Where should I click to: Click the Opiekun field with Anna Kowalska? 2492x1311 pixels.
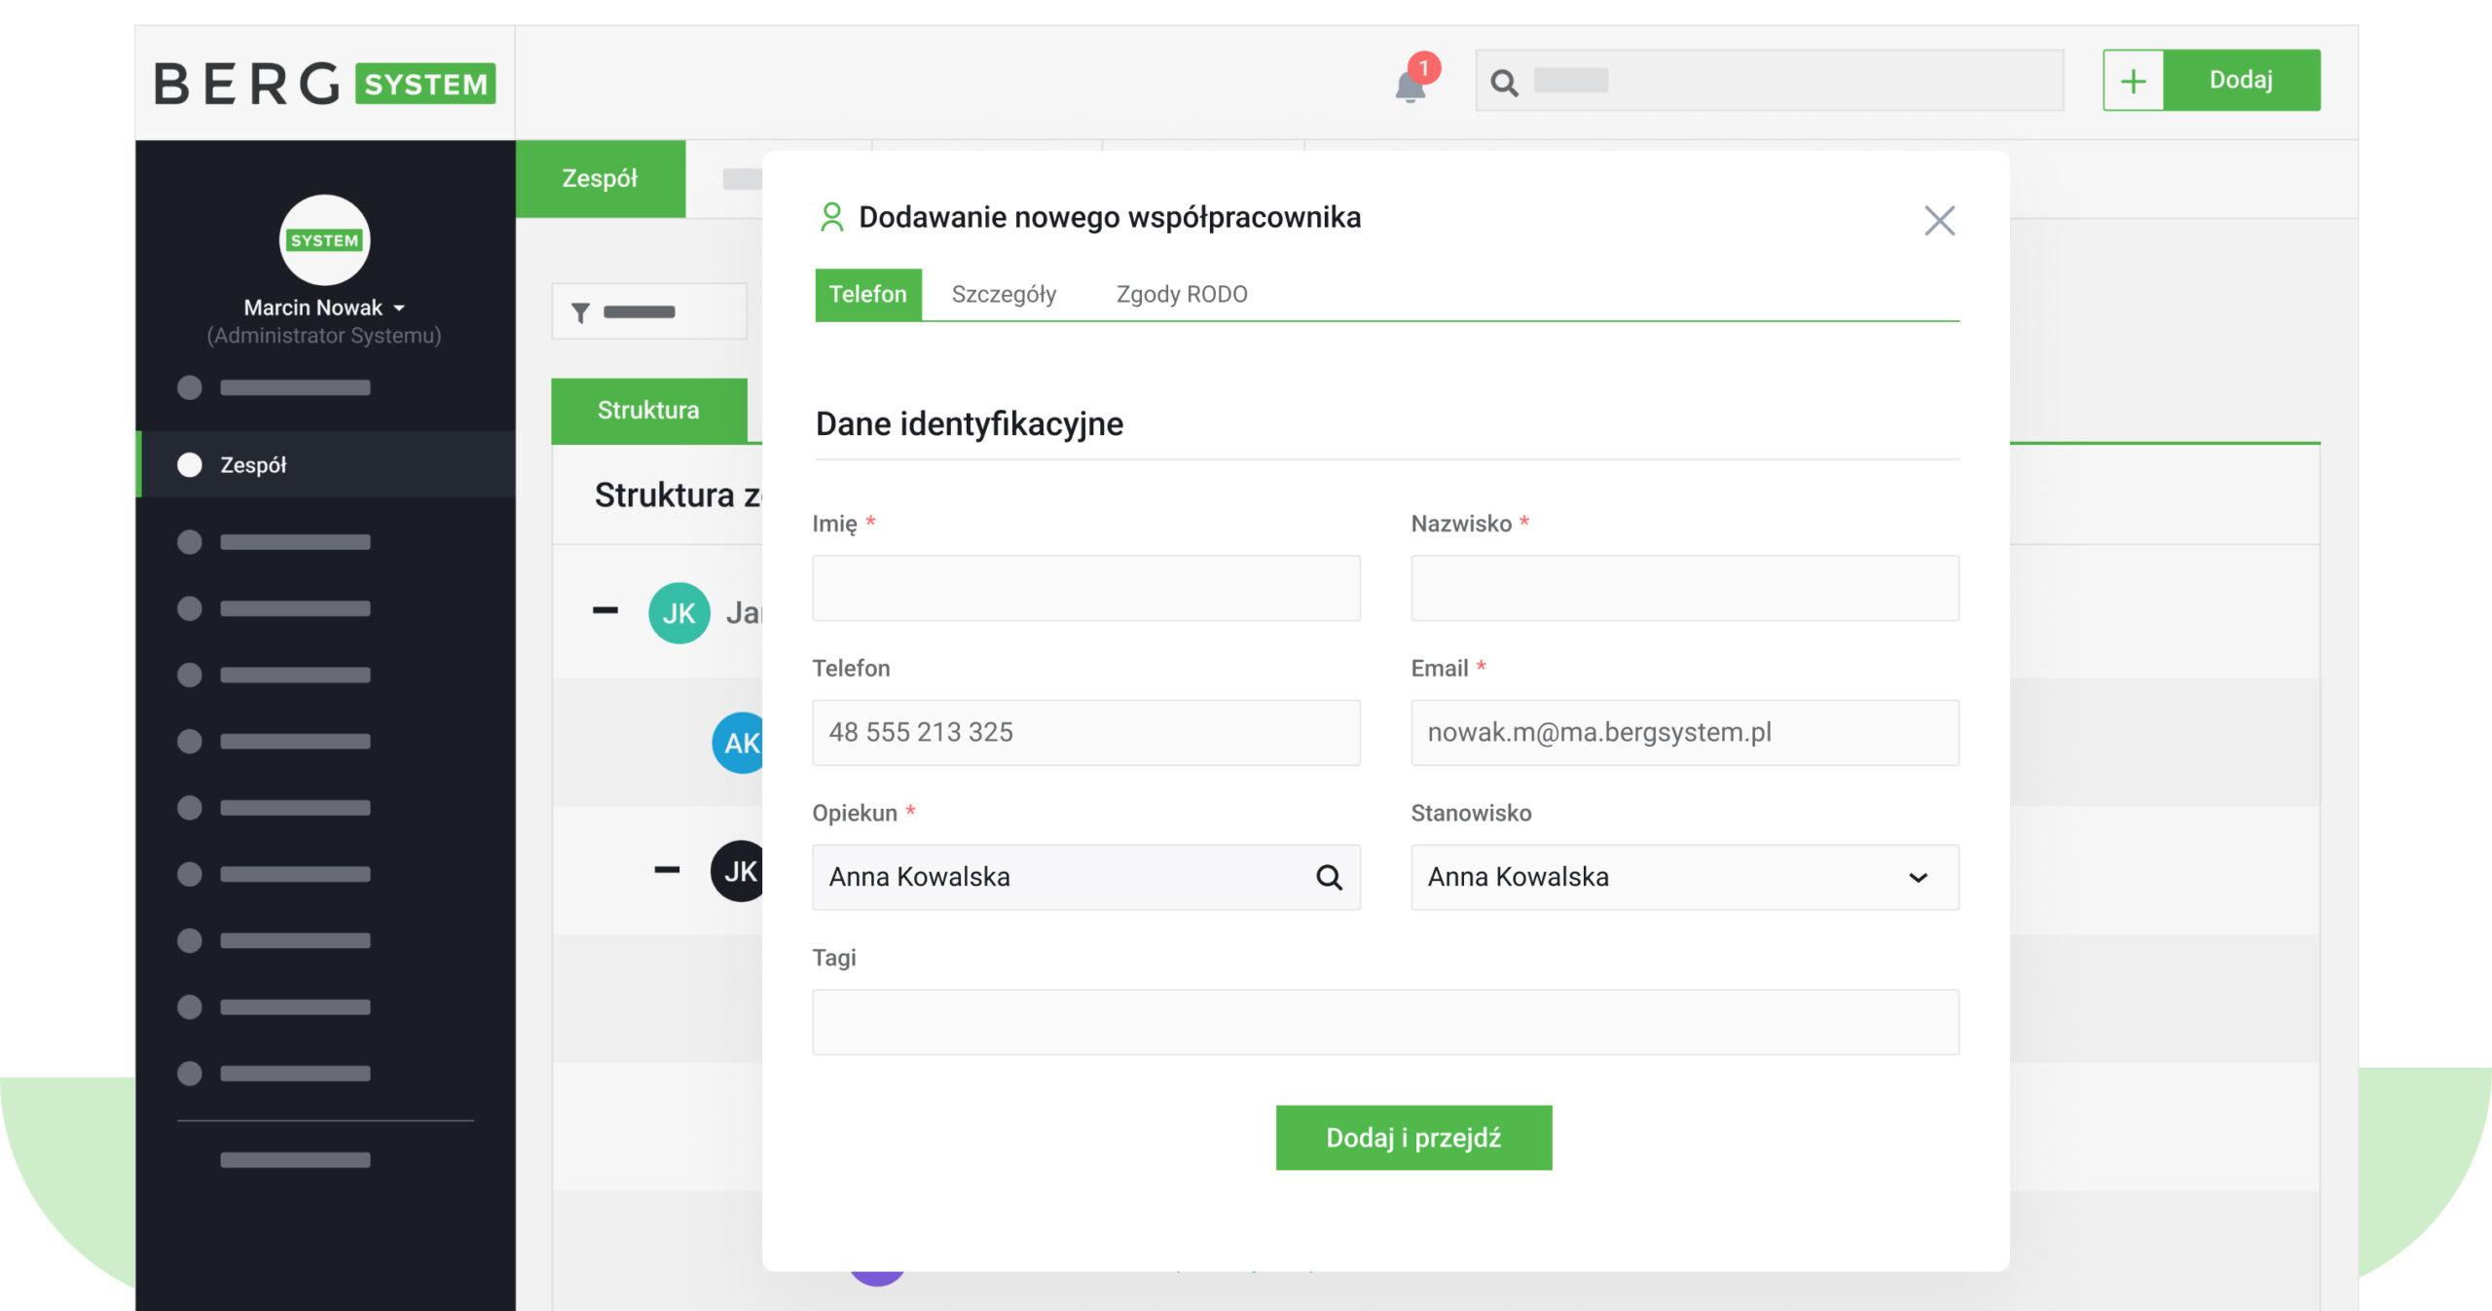[x=1086, y=877]
